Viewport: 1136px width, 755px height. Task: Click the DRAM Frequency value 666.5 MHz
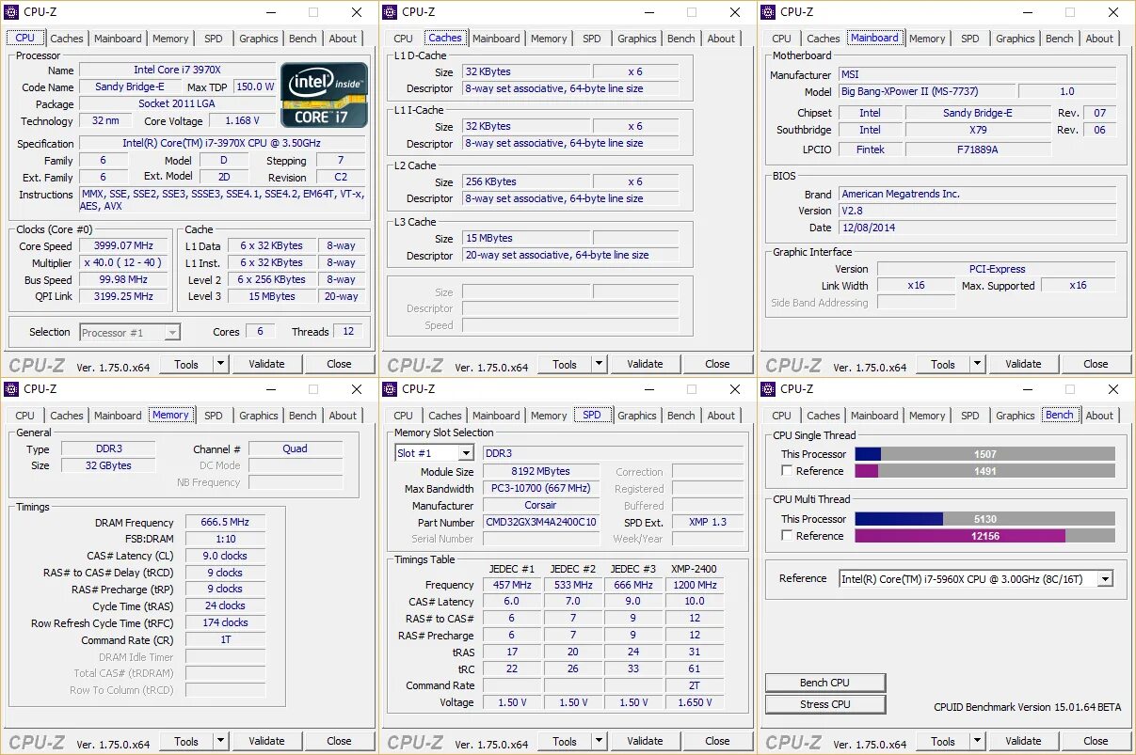coord(225,523)
